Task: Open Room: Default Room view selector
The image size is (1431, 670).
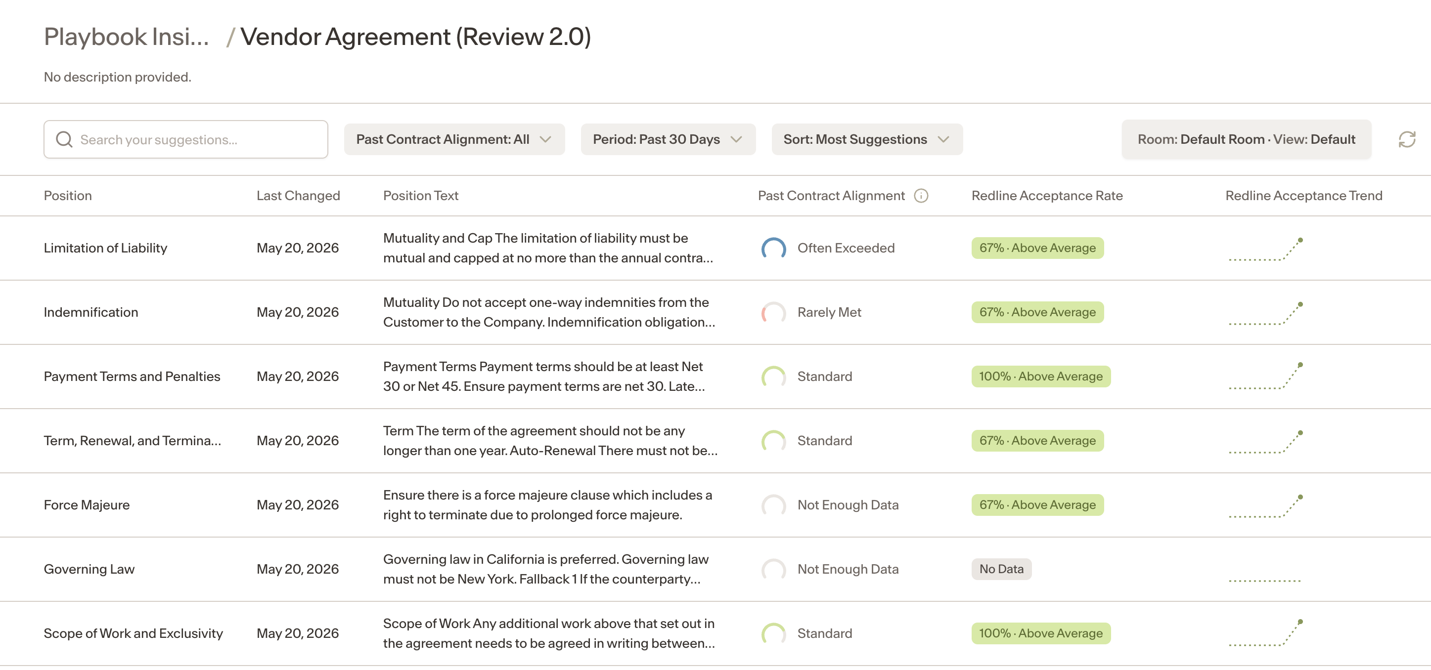Action: [x=1246, y=139]
